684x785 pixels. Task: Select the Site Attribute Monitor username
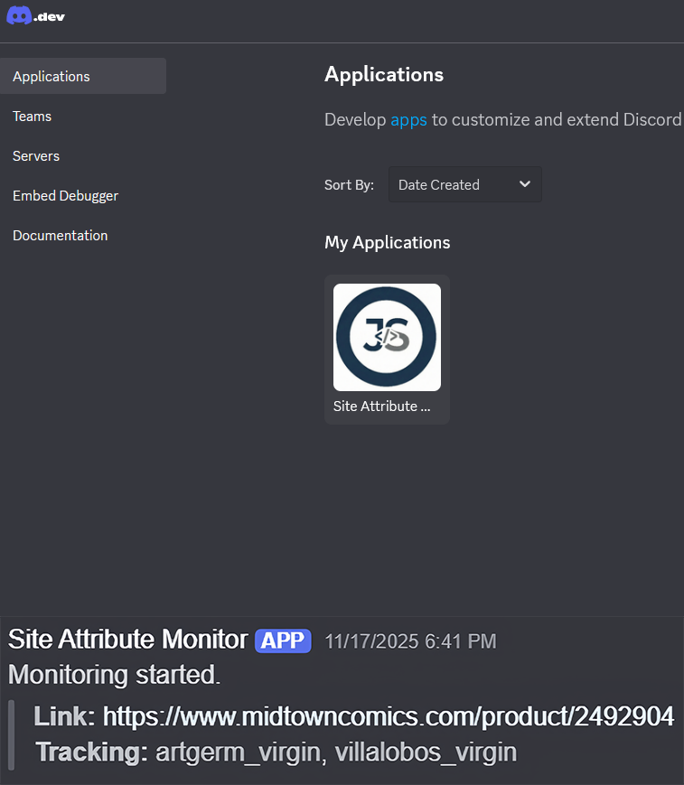click(x=128, y=640)
